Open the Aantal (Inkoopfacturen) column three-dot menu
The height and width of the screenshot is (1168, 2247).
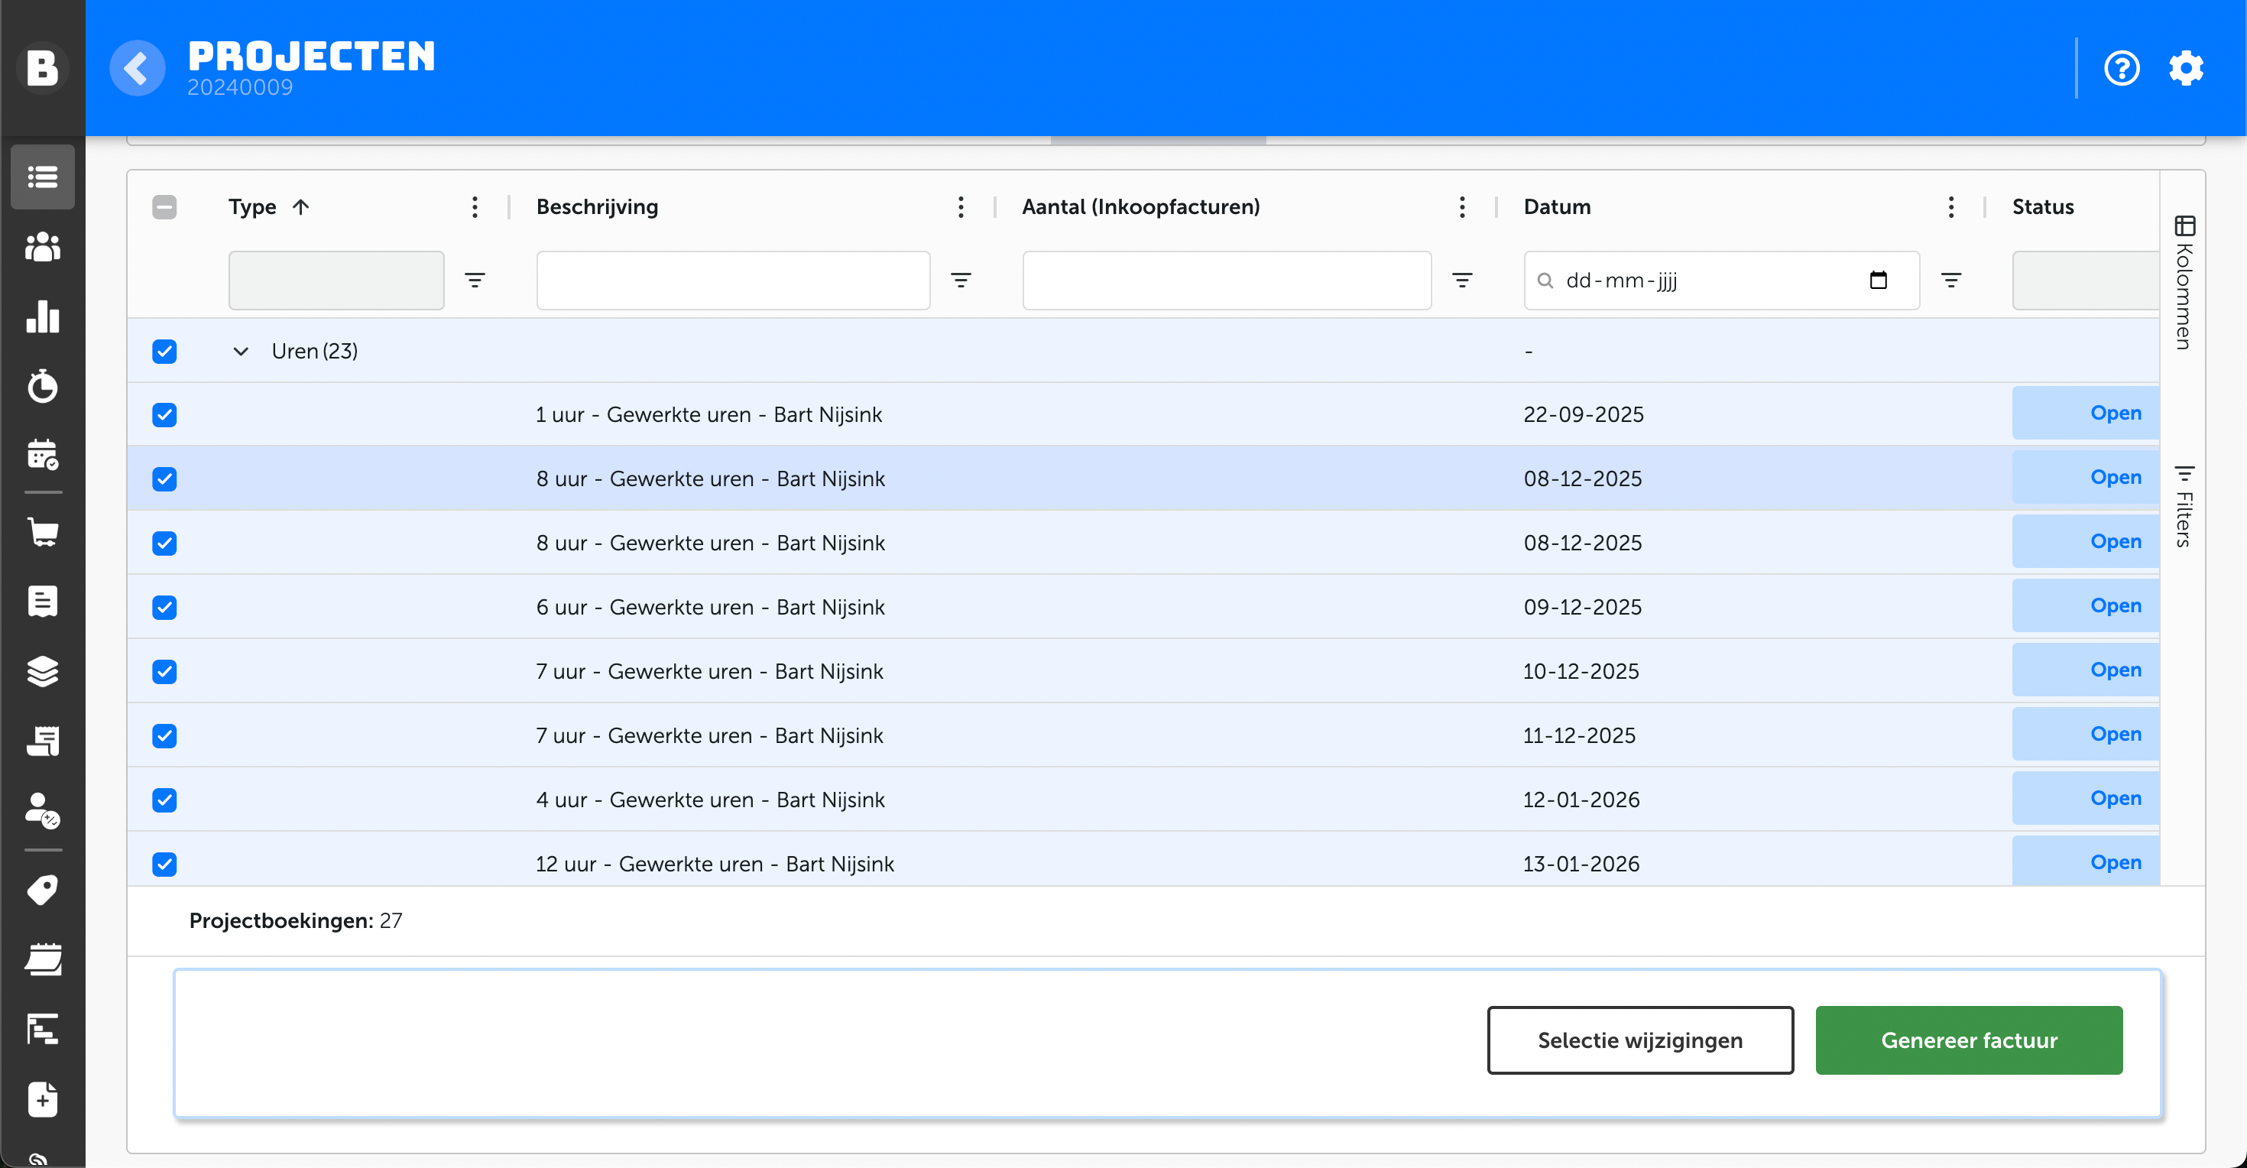point(1462,206)
